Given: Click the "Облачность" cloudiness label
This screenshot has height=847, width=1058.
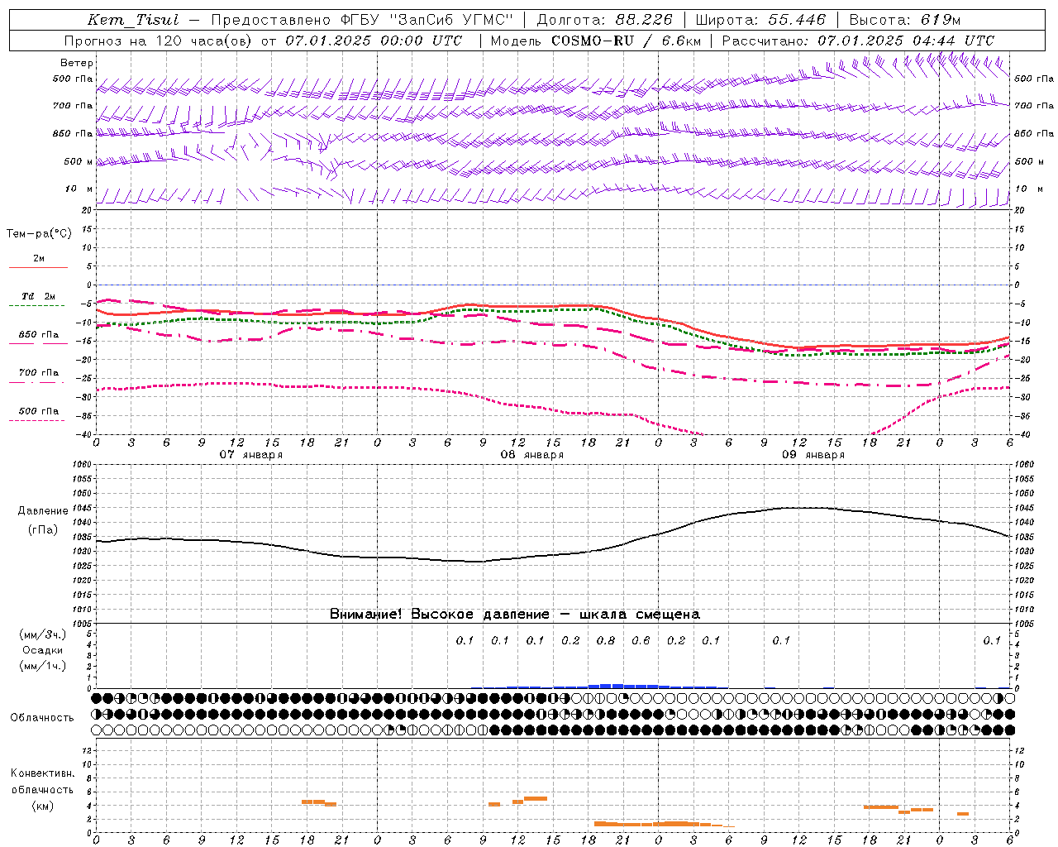Looking at the screenshot, I should (42, 718).
